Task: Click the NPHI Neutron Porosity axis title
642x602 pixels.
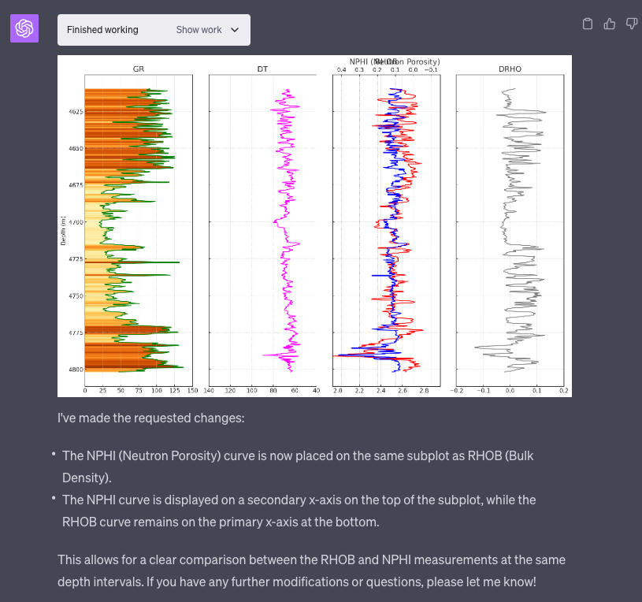Action: click(395, 61)
